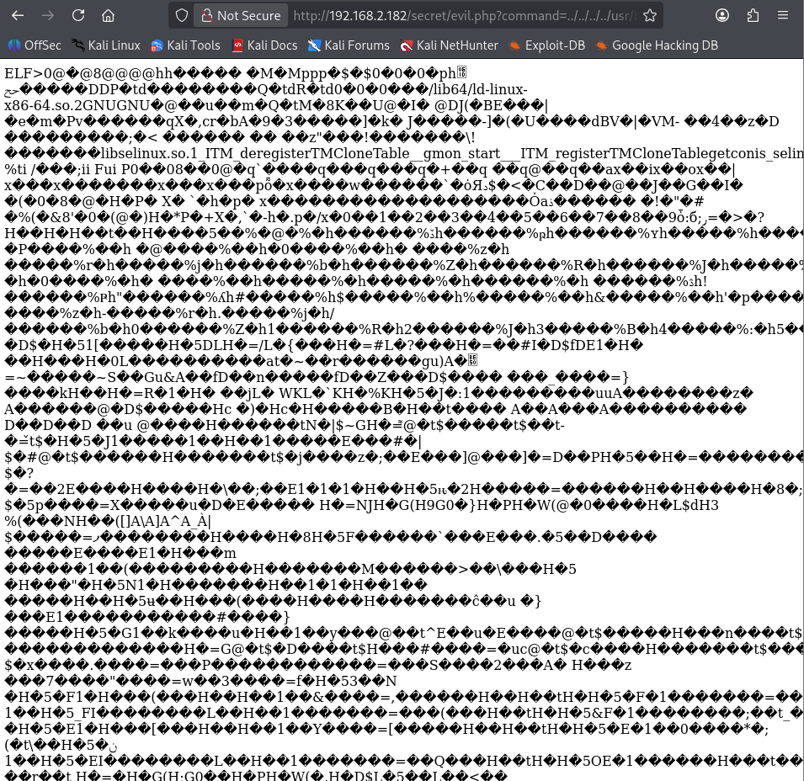Open the Firefox account profile icon
This screenshot has height=781, width=804.
[x=722, y=15]
